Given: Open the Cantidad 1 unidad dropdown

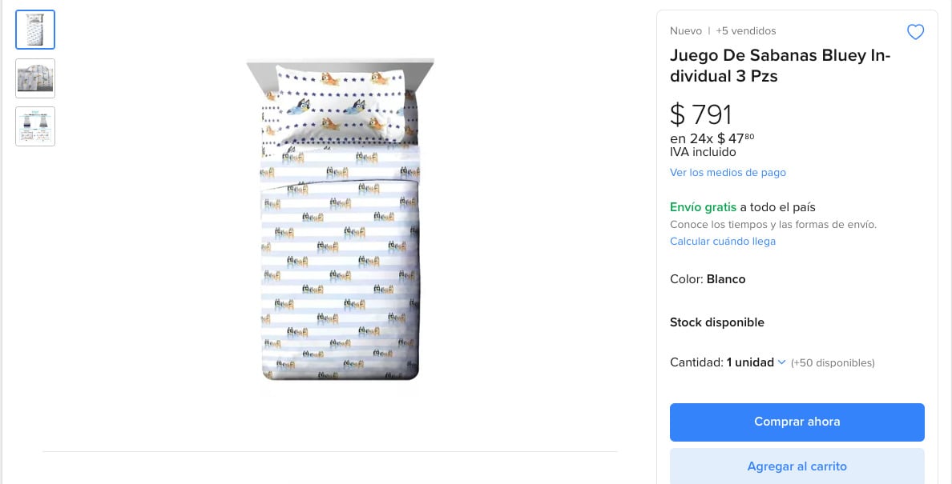Looking at the screenshot, I should pos(750,362).
